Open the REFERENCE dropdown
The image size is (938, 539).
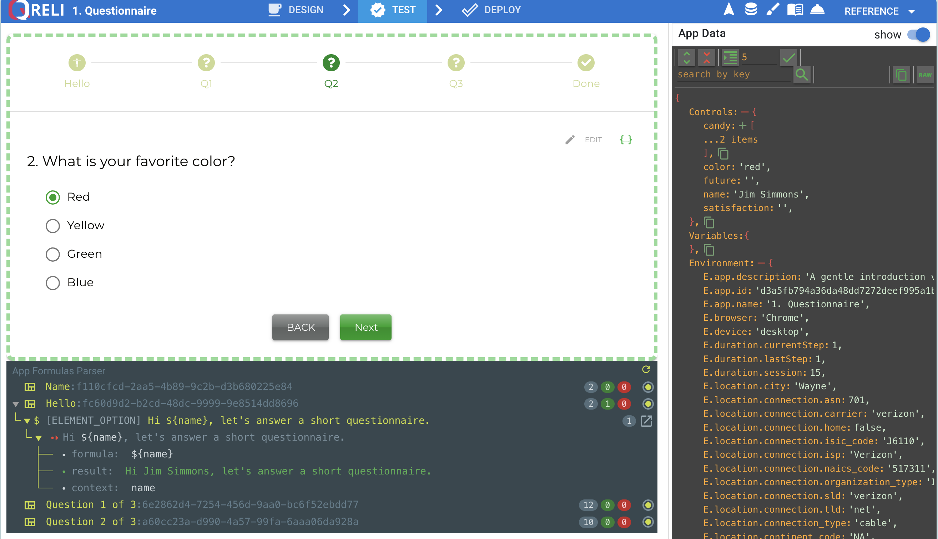[879, 11]
